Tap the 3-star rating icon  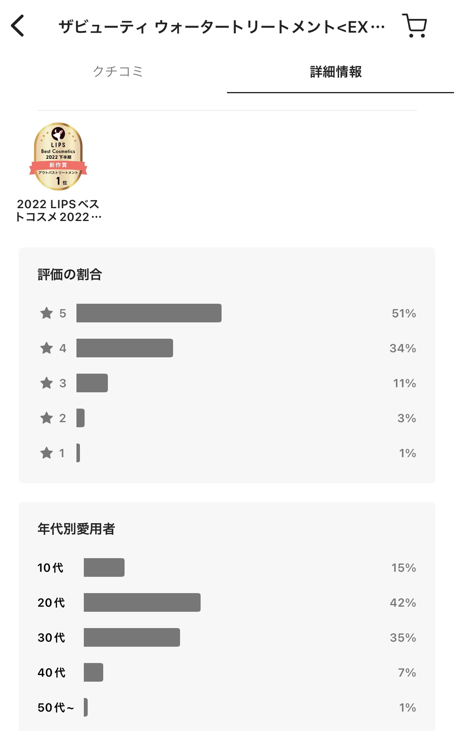click(47, 383)
